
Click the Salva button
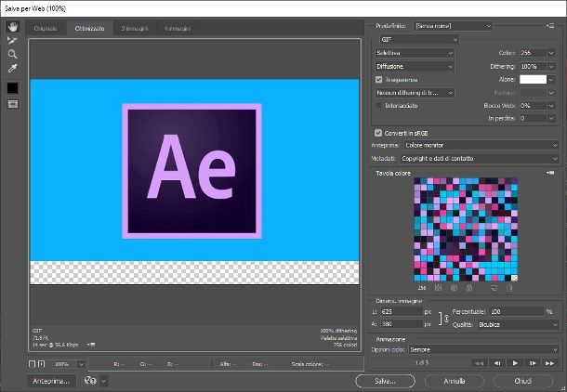point(385,381)
